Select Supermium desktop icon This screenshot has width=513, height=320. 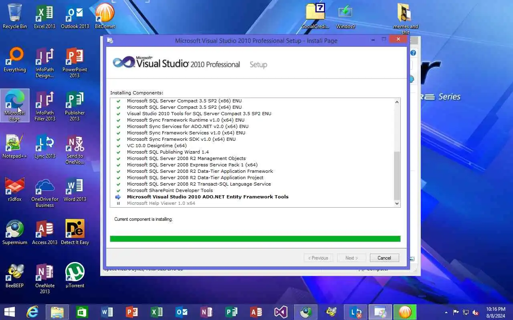(x=15, y=233)
